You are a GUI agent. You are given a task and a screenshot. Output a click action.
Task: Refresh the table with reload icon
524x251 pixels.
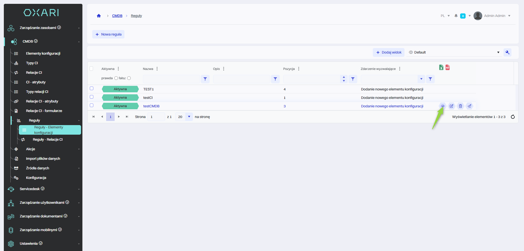513,117
